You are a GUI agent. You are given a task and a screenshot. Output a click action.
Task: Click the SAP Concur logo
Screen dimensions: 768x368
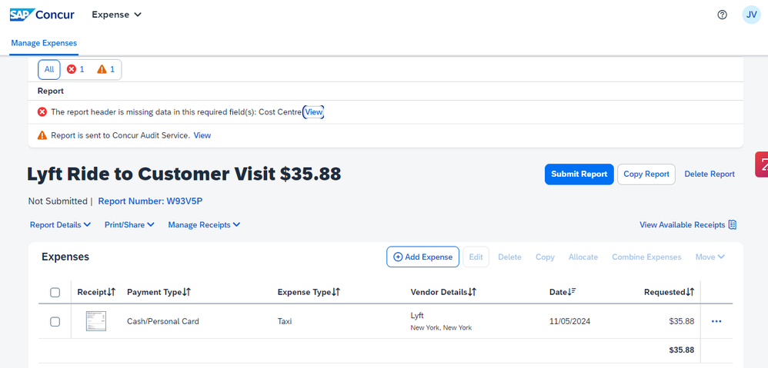(x=42, y=15)
